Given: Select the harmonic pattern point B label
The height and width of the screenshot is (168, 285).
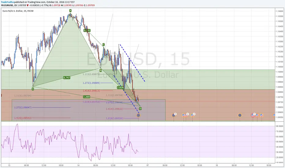Looking at the screenshot, I should click(101, 70).
